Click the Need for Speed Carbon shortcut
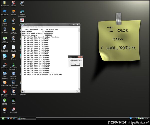This screenshot has width=150, height=125. pyautogui.click(x=22, y=13)
